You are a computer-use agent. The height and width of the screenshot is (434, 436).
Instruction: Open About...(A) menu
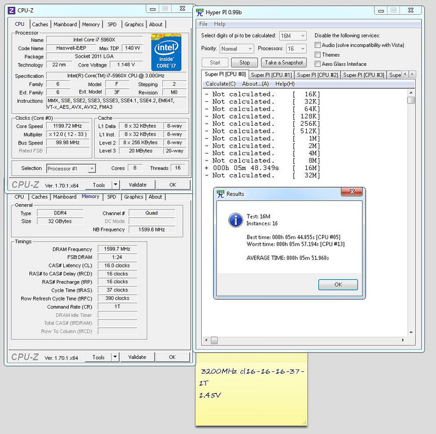point(255,84)
